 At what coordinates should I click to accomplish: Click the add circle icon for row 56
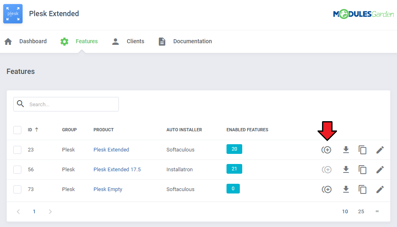tap(326, 170)
